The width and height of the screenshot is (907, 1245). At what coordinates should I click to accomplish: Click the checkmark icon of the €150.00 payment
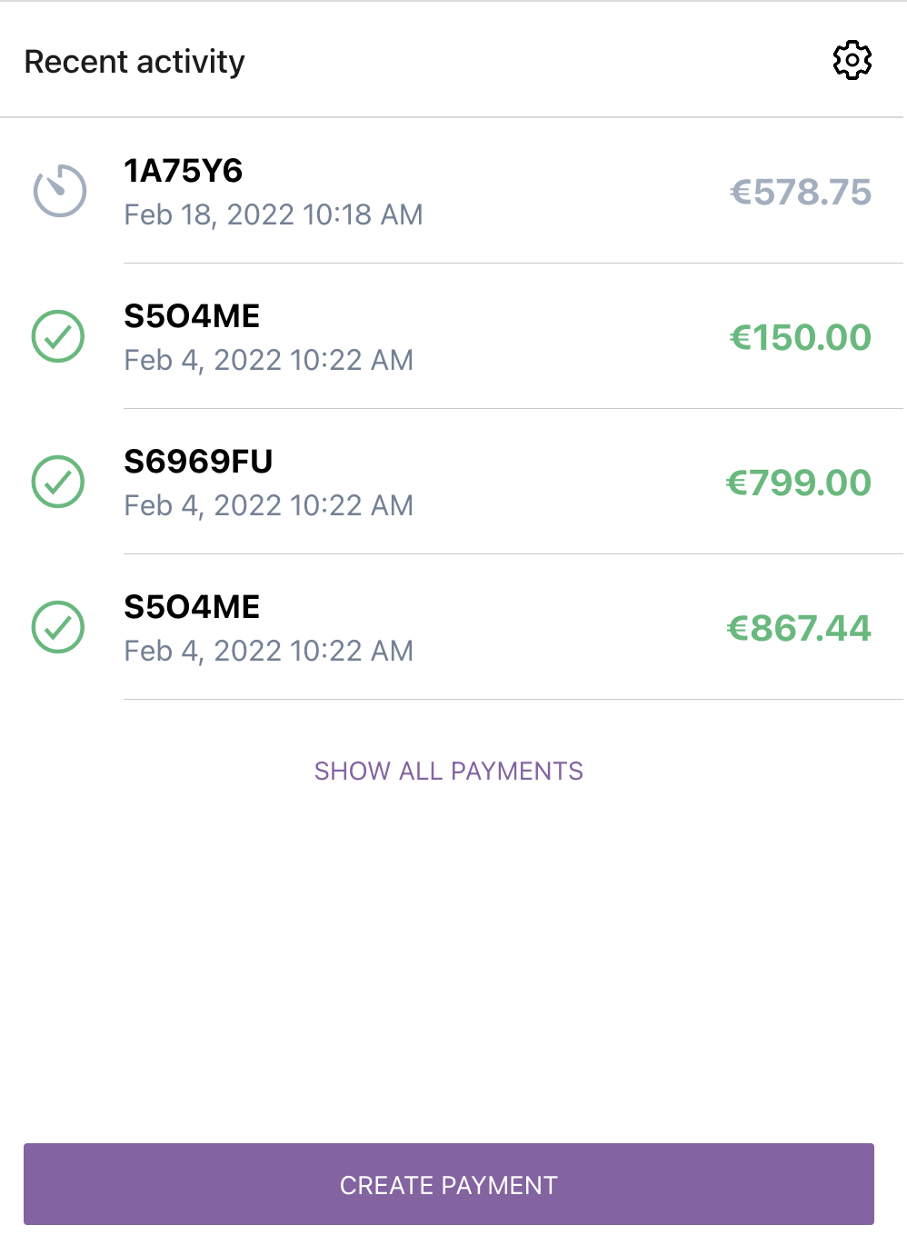pyautogui.click(x=58, y=336)
